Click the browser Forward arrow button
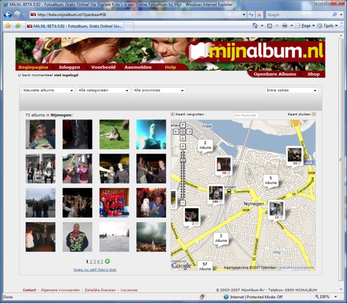This screenshot has width=347, height=303. pos(17,15)
